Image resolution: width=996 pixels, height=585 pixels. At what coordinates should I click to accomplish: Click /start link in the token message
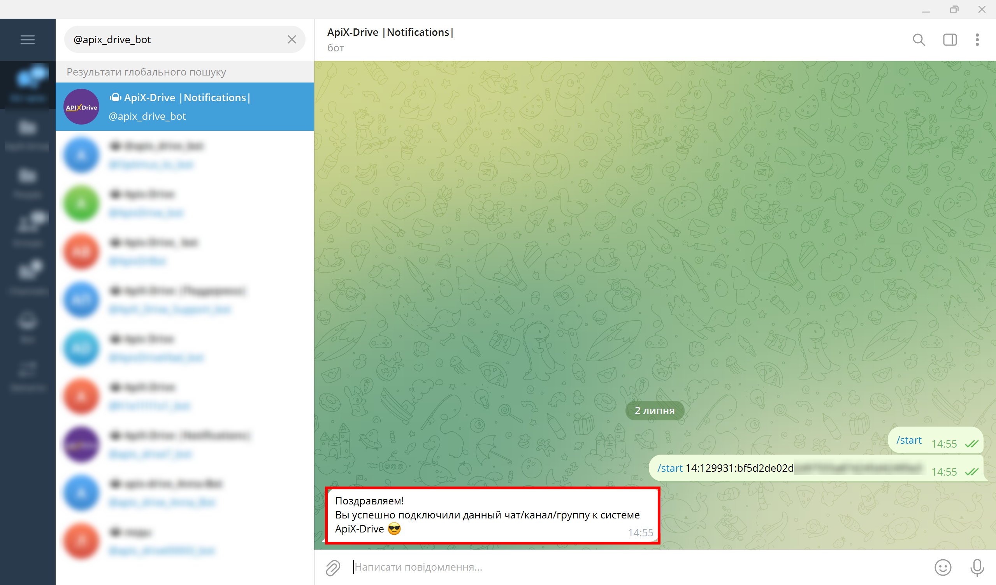tap(669, 468)
